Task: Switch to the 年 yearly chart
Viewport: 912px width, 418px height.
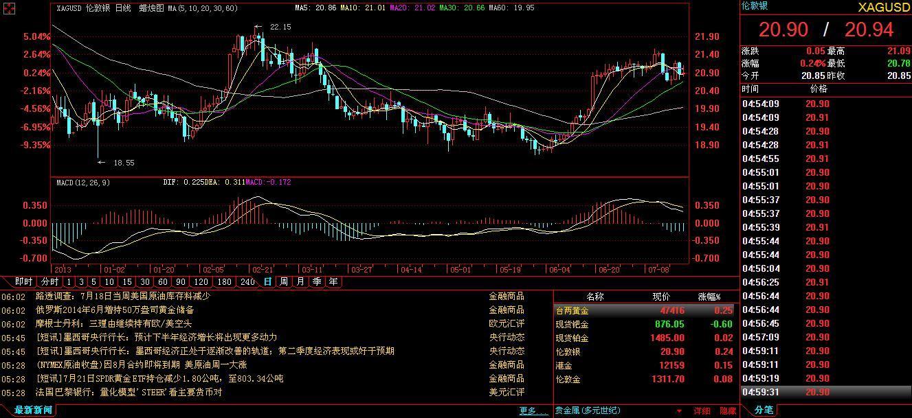Action: (333, 281)
